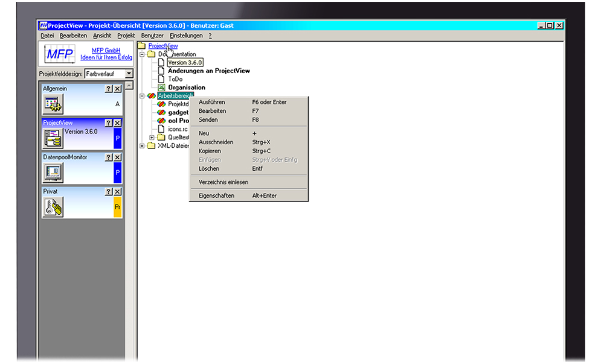Choose Bearbeiten in the context menu

(x=248, y=111)
